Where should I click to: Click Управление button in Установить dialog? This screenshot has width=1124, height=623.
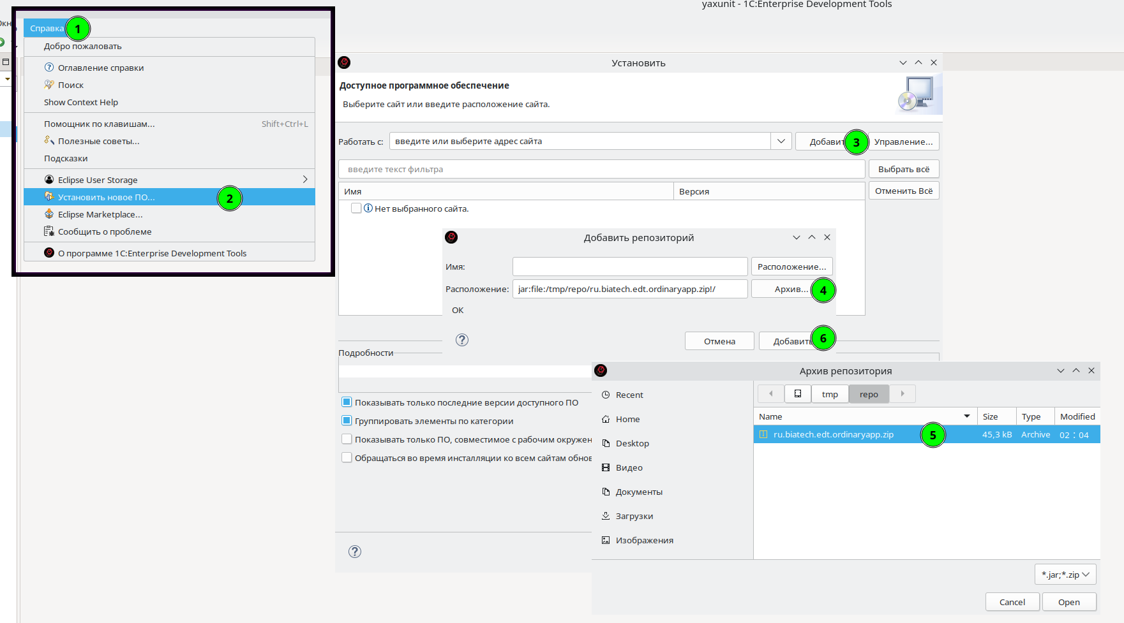click(903, 142)
